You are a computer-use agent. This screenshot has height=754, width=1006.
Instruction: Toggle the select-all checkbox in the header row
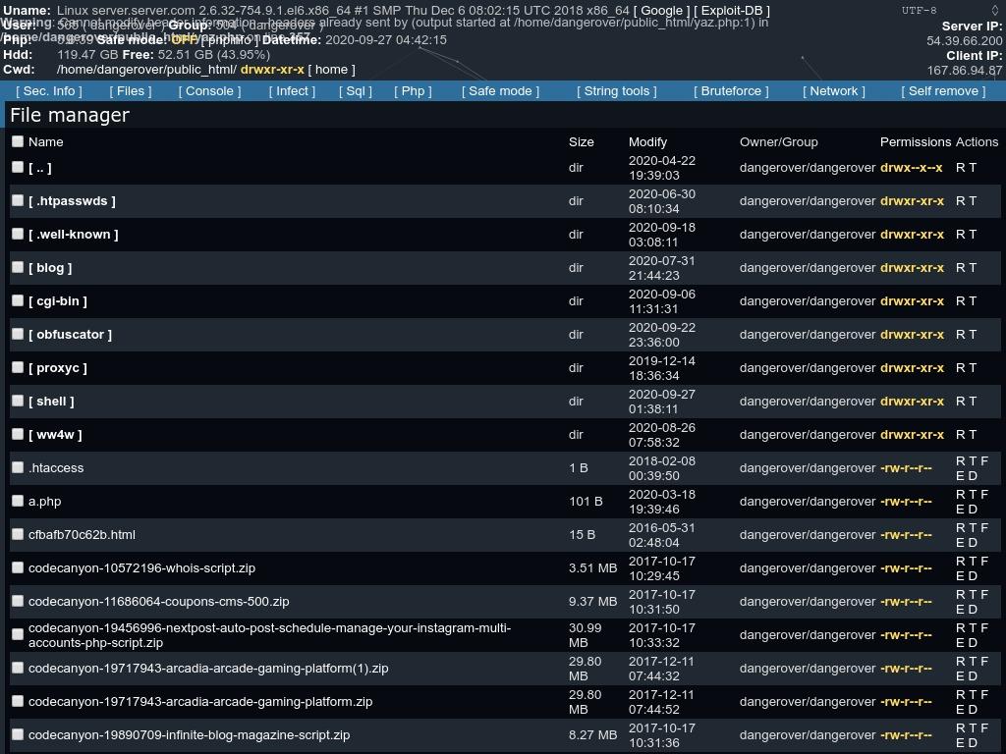click(x=18, y=141)
